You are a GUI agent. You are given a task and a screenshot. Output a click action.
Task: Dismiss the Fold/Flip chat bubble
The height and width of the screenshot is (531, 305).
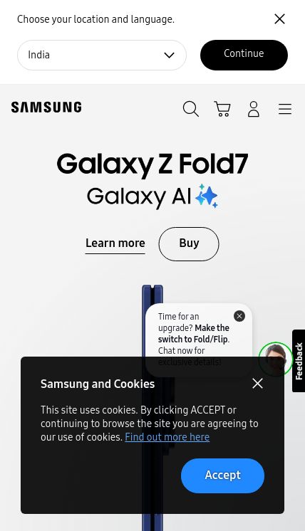(x=239, y=316)
